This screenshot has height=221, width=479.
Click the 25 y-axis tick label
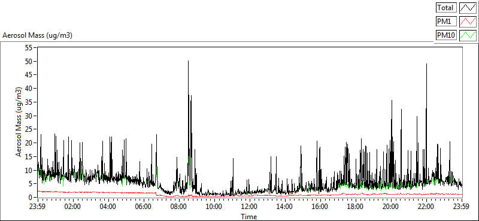pos(29,129)
